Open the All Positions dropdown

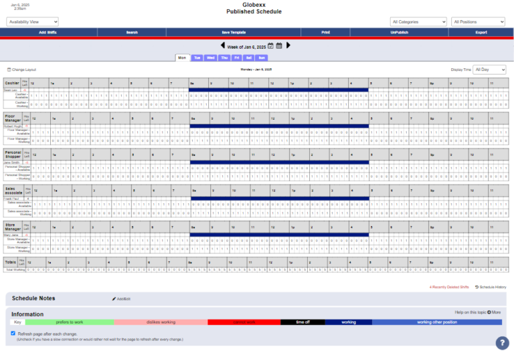pos(478,22)
